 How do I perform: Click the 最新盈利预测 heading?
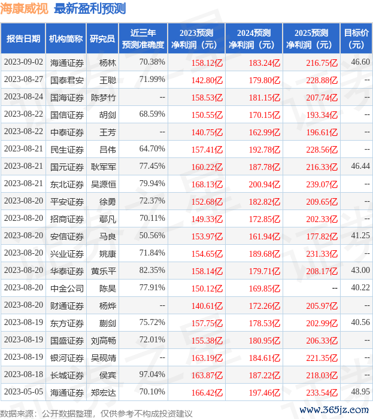[x=90, y=9]
